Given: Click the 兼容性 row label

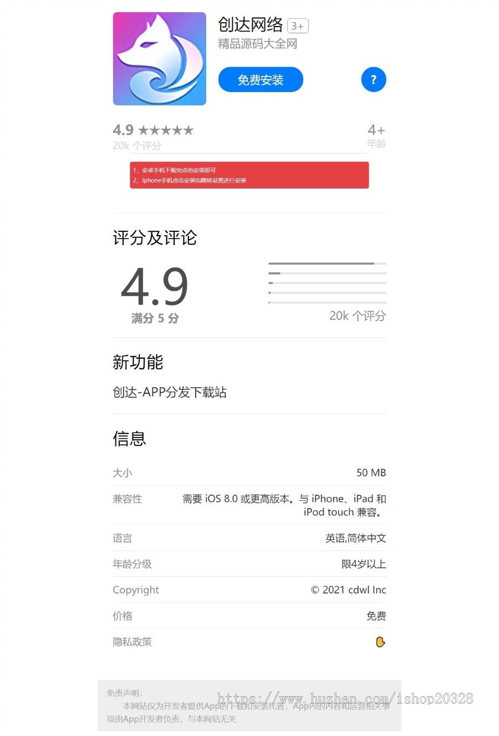Looking at the screenshot, I should tap(128, 499).
